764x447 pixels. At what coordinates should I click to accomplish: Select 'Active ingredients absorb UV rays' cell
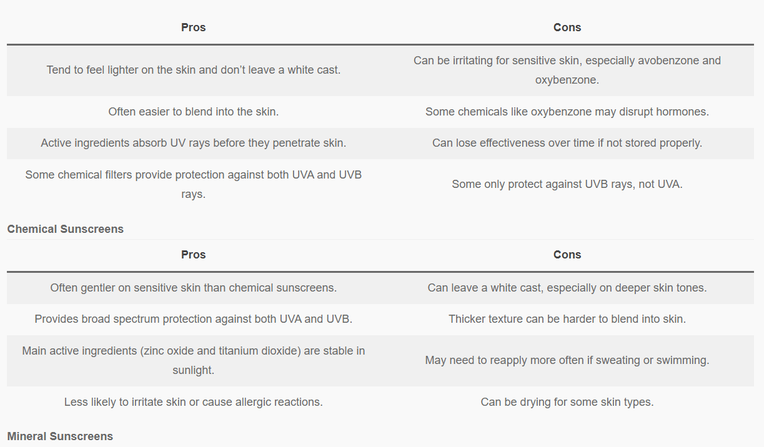(x=193, y=143)
